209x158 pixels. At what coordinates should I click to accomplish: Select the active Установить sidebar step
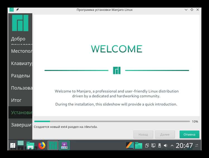pyautogui.click(x=20, y=112)
